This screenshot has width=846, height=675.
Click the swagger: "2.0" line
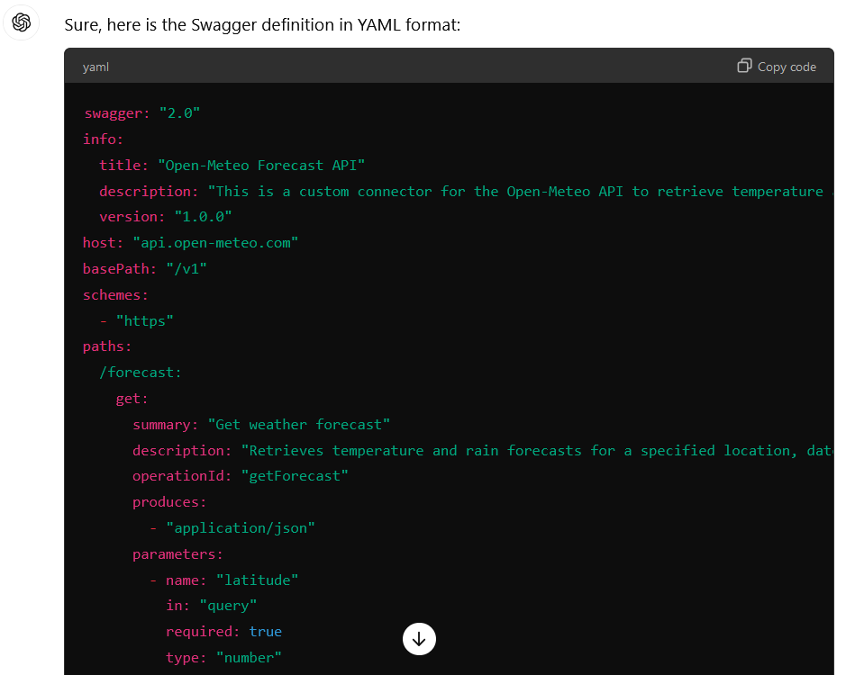click(x=142, y=113)
